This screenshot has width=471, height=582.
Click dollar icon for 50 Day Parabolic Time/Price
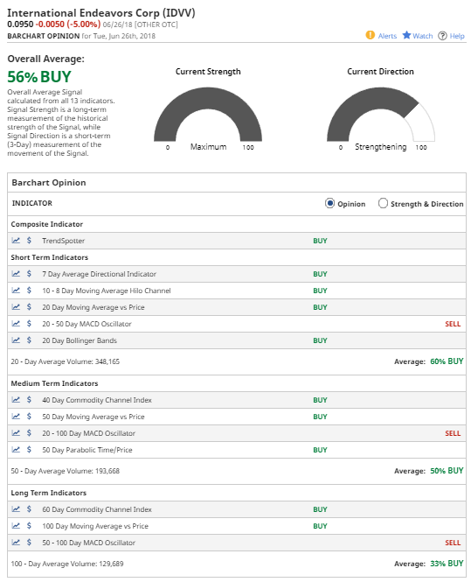[x=29, y=450]
